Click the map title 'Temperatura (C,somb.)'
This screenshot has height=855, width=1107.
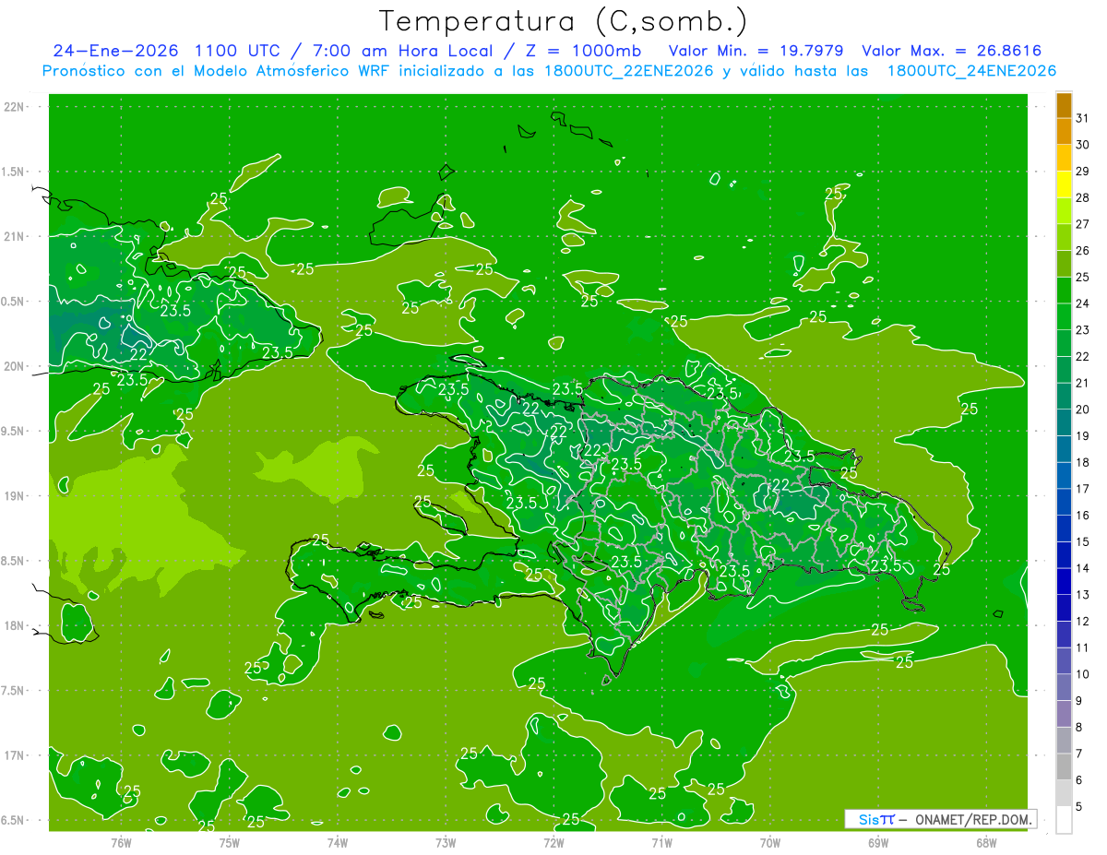(563, 20)
